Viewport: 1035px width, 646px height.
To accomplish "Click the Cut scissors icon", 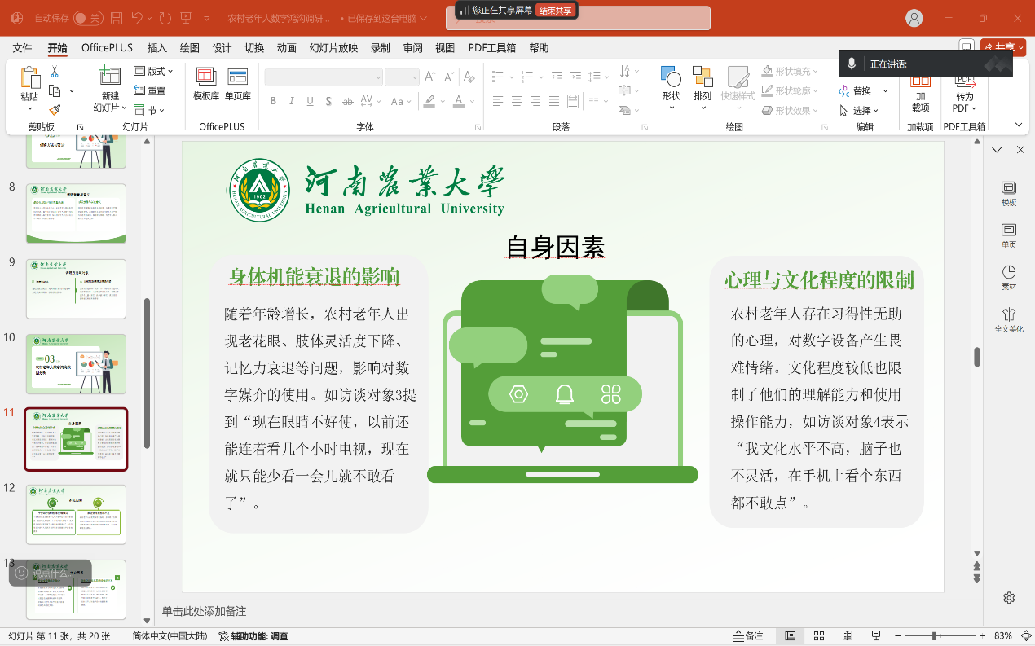I will [55, 72].
